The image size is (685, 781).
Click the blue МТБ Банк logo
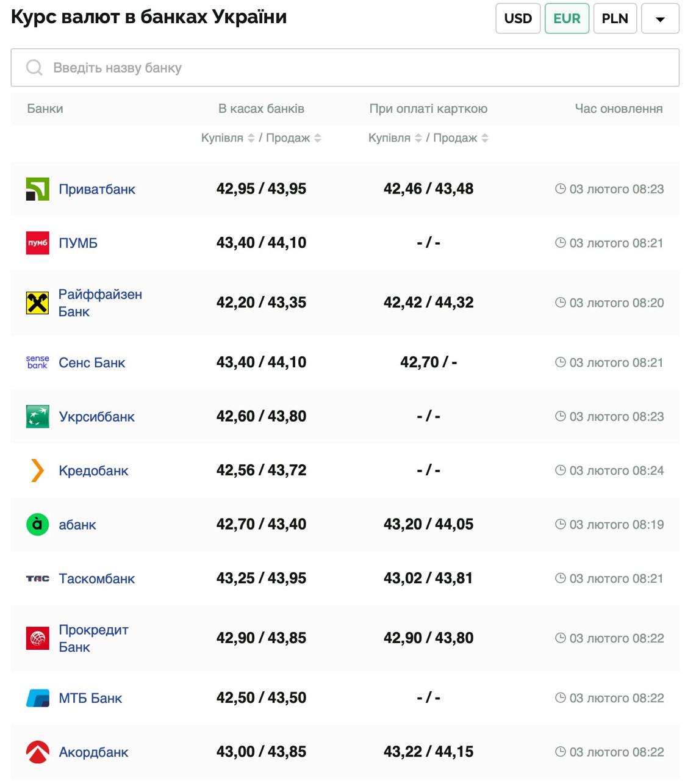pyautogui.click(x=37, y=698)
